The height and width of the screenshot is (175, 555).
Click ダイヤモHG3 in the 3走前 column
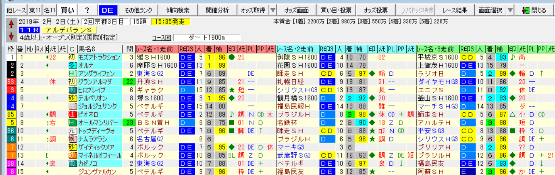pyautogui.click(x=438, y=82)
